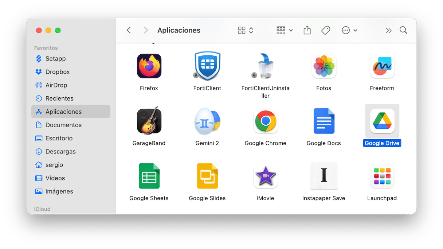Screen dimensions: 443x249
Task: Select the FortiClient shield icon
Action: click(207, 66)
